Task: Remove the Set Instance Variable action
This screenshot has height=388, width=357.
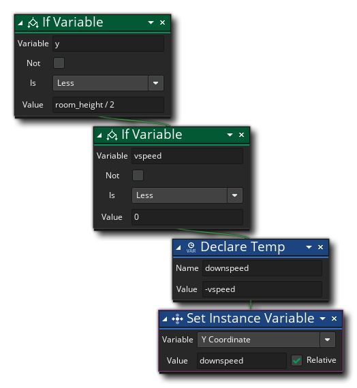Action: pyautogui.click(x=334, y=319)
